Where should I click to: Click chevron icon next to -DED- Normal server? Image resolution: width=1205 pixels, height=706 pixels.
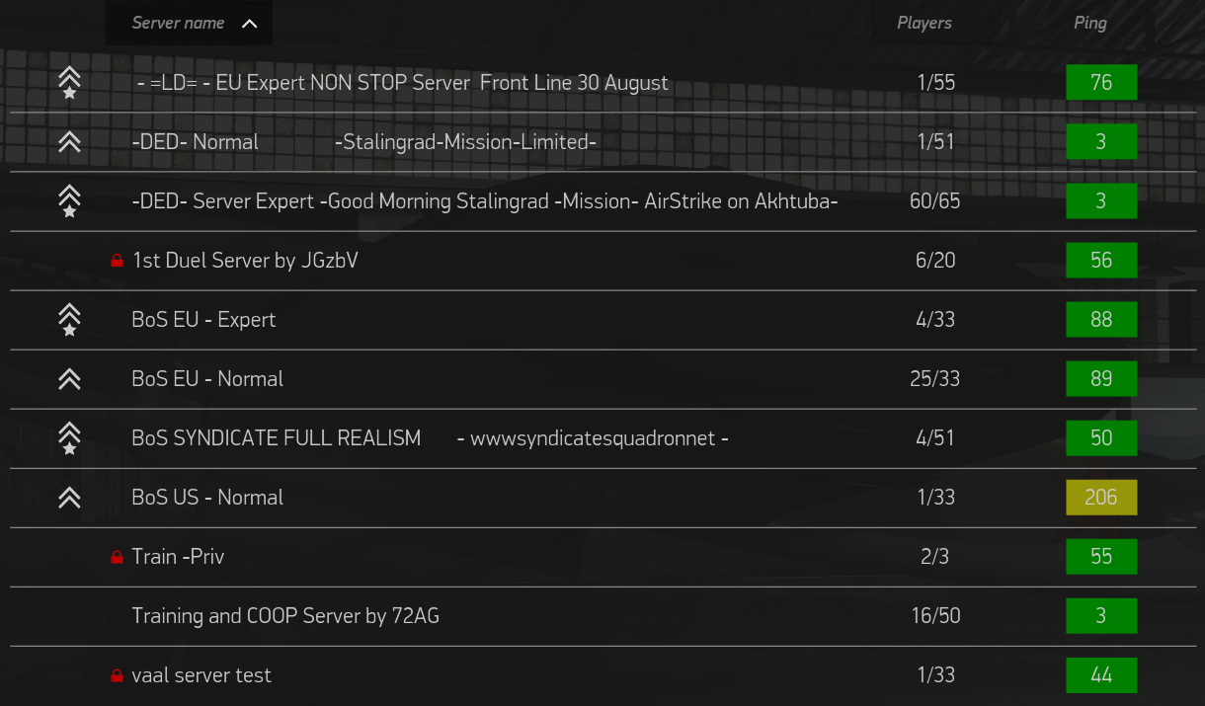69,142
